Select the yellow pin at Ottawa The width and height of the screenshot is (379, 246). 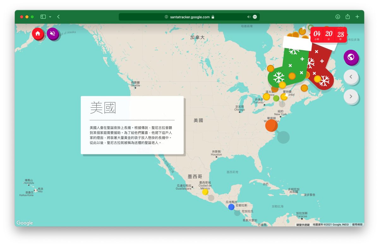(267, 97)
